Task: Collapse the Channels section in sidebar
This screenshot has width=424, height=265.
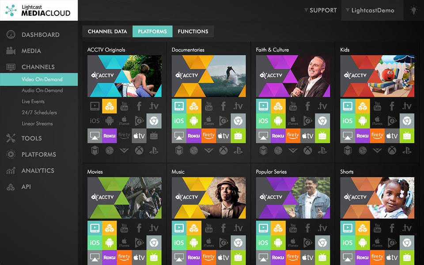Action: pos(39,67)
